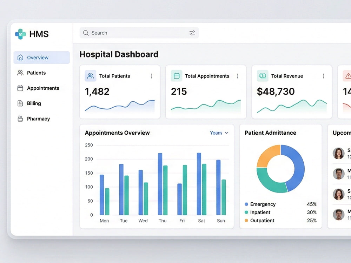The image size is (351, 263).
Task: Click the Inpatient green legend dot
Action: point(246,212)
